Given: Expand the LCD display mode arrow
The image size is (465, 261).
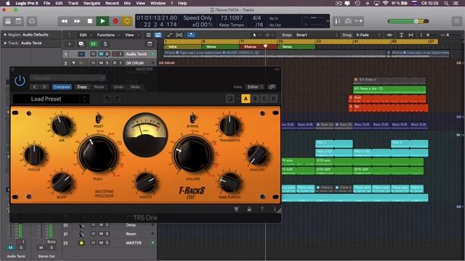Looking at the screenshot, I should pyautogui.click(x=328, y=21).
